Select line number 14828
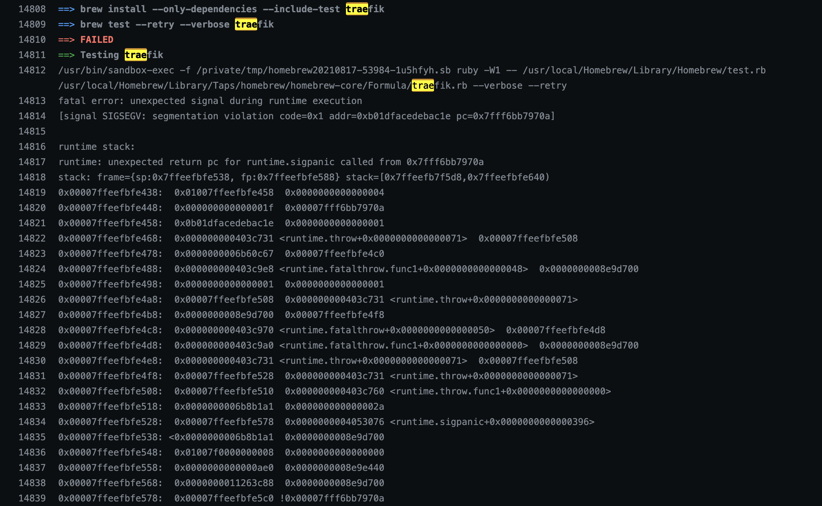Screen dimensions: 822x506 32,330
